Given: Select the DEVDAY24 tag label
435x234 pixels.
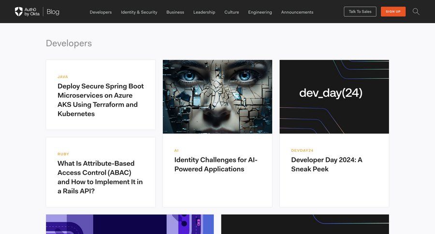Looking at the screenshot, I should tap(302, 150).
